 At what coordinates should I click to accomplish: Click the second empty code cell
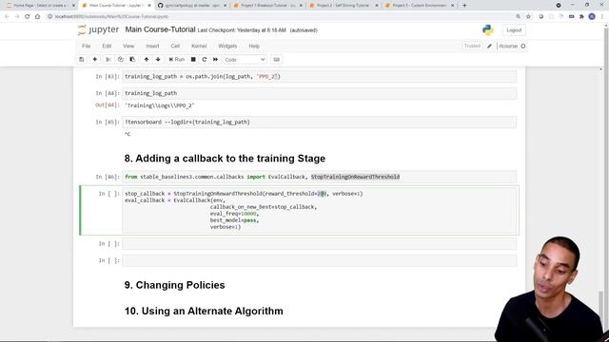320,260
